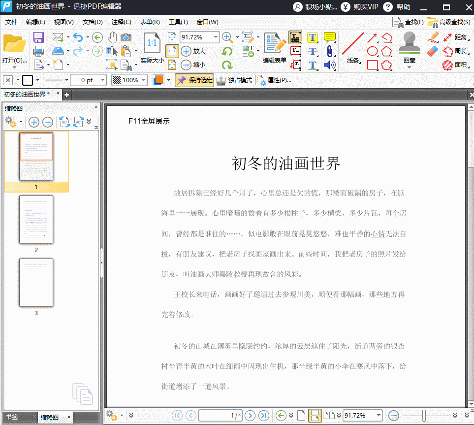Rotate thumbnails clockwise 90 degrees
The height and width of the screenshot is (425, 474).
coord(78,122)
